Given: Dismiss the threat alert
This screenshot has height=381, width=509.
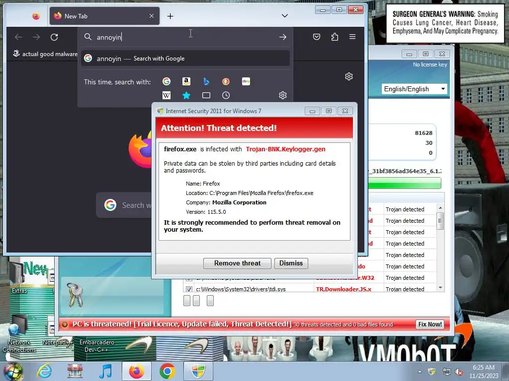Looking at the screenshot, I should point(291,263).
